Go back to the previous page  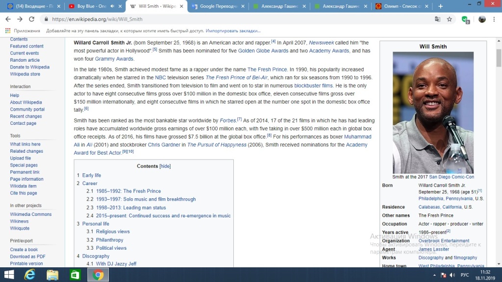pos(8,19)
